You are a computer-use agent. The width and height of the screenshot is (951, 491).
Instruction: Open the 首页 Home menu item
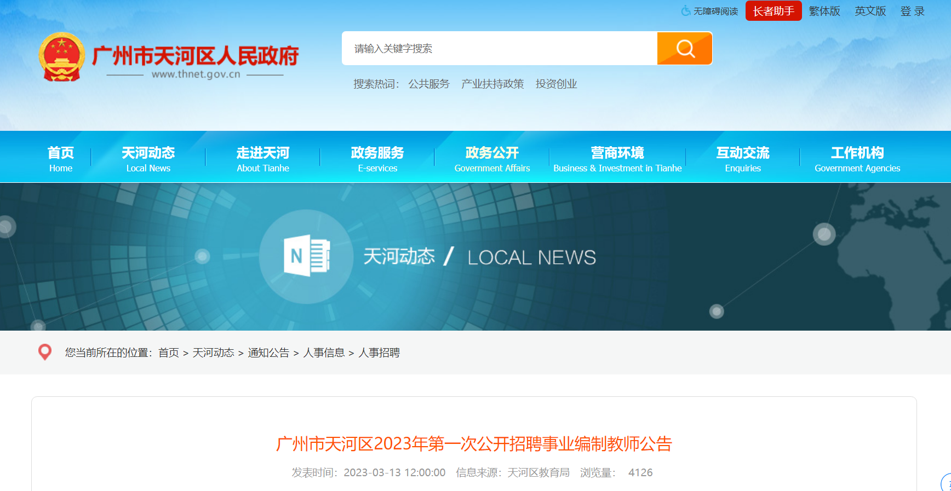coord(60,158)
